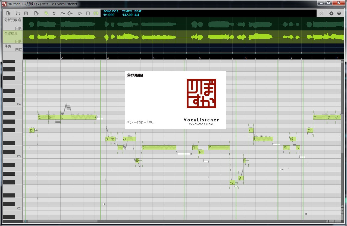The width and height of the screenshot is (347, 226).
Task: Click the horizontal scrollbar left arrow
Action: pyautogui.click(x=24, y=221)
